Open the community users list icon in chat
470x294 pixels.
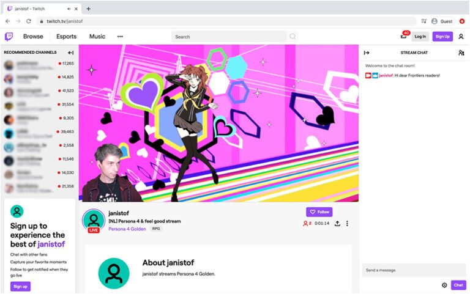click(x=461, y=53)
